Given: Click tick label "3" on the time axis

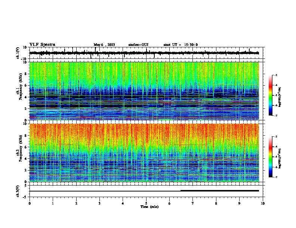Looking at the screenshot, I should (x=99, y=203).
